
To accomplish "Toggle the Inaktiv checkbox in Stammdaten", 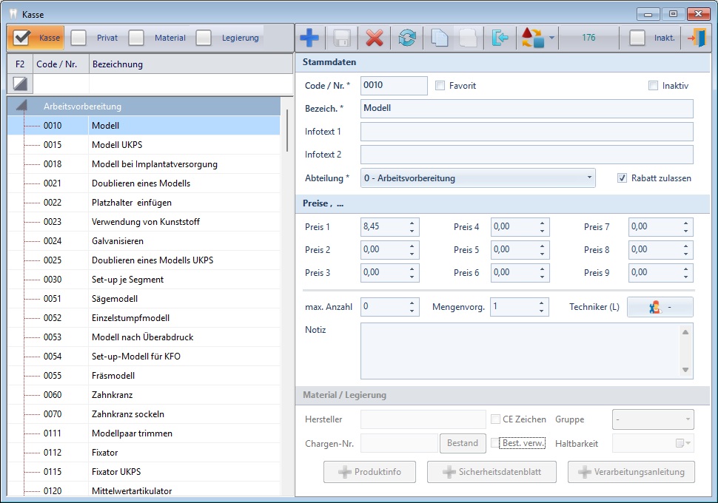I will tap(653, 86).
